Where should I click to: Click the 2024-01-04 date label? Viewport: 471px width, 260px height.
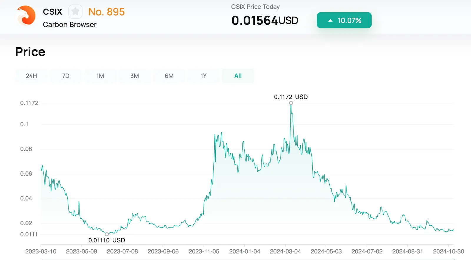[245, 251]
